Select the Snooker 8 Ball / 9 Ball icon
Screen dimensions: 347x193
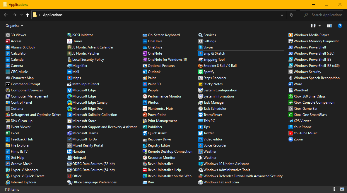click(x=200, y=66)
